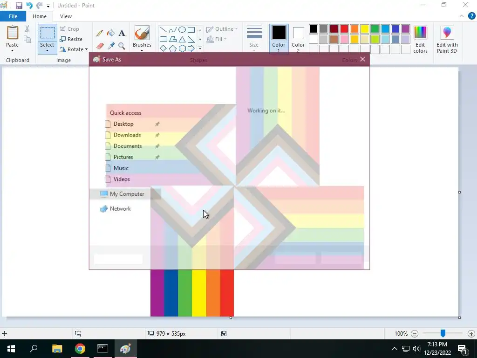Open the File menu
477x358 pixels.
(13, 16)
